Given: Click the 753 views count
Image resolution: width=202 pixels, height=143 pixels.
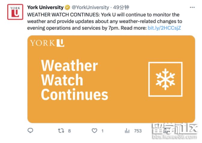Looking at the screenshot, I should pyautogui.click(x=138, y=131).
